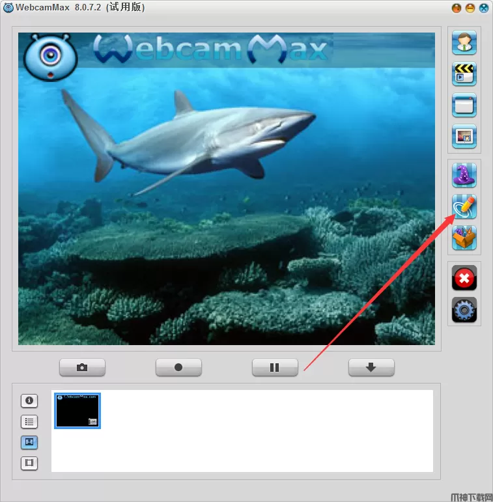The image size is (493, 502).
Task: Select the black snapshot thumbnail
Action: pos(77,411)
